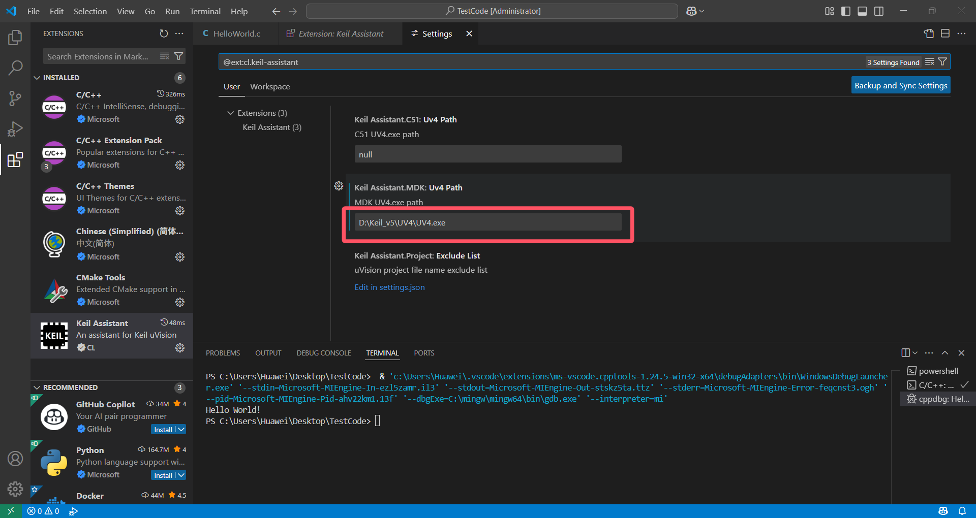
Task: Click Edit in settings.json link
Action: (389, 287)
